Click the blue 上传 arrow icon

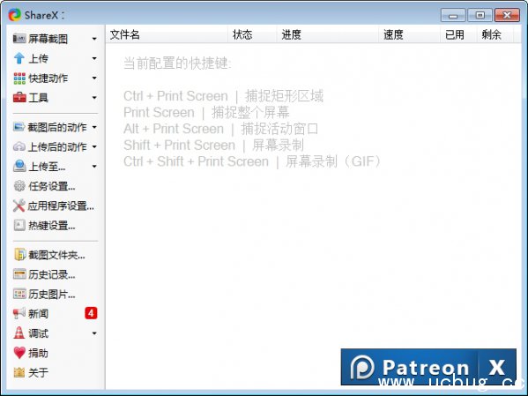coord(19,58)
